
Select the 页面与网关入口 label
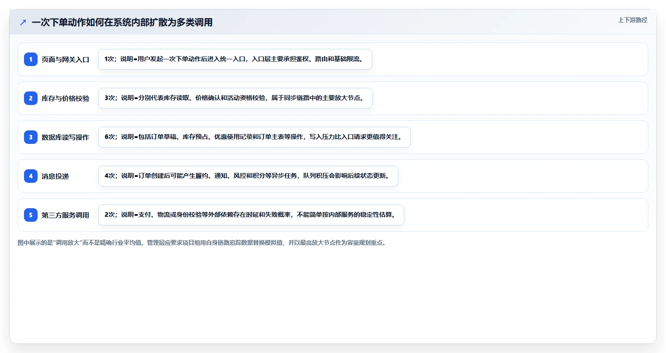point(65,59)
